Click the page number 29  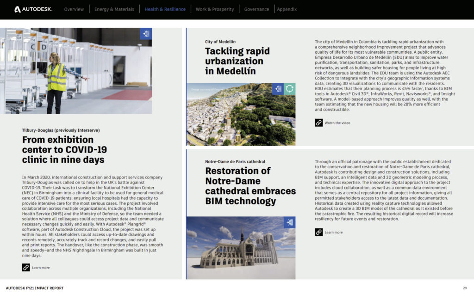[465, 288]
